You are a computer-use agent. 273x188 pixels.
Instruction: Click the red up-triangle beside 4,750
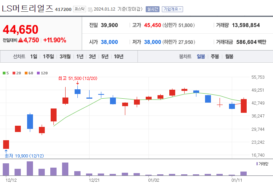coord(20,40)
